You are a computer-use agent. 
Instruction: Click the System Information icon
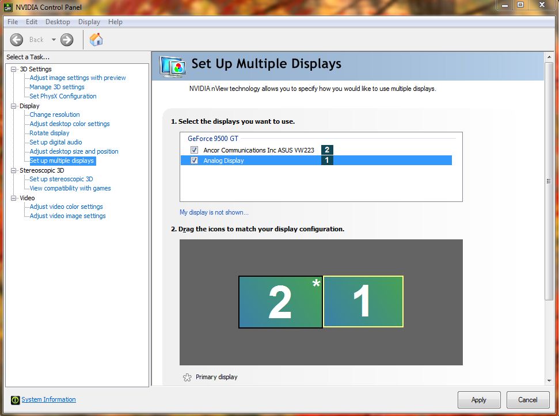click(x=15, y=400)
